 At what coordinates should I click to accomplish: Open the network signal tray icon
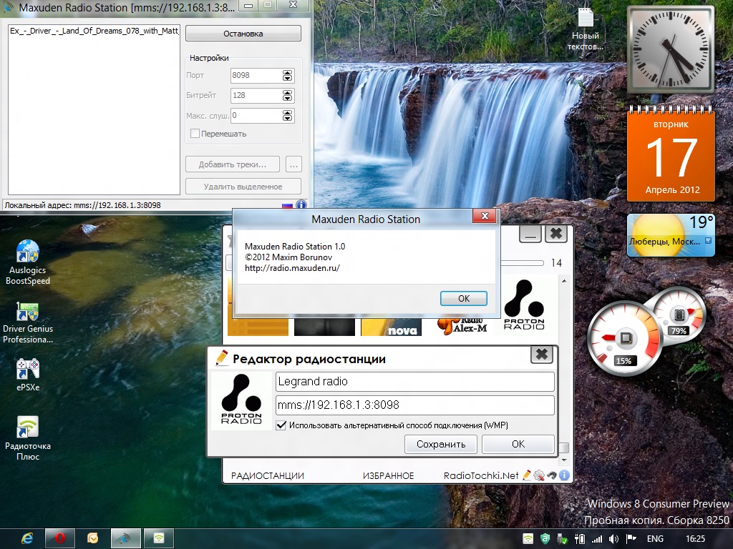(x=597, y=539)
